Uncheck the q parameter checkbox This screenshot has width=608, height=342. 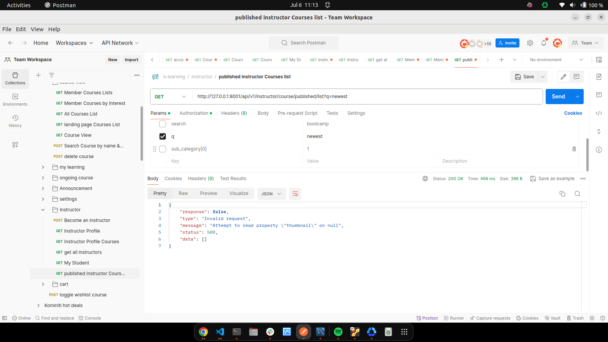point(163,136)
